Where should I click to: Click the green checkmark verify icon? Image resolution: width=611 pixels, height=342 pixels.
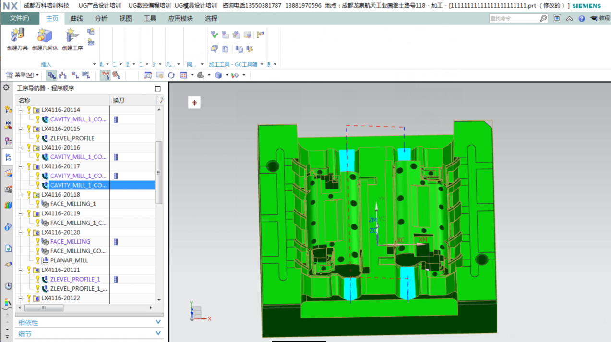click(x=214, y=35)
